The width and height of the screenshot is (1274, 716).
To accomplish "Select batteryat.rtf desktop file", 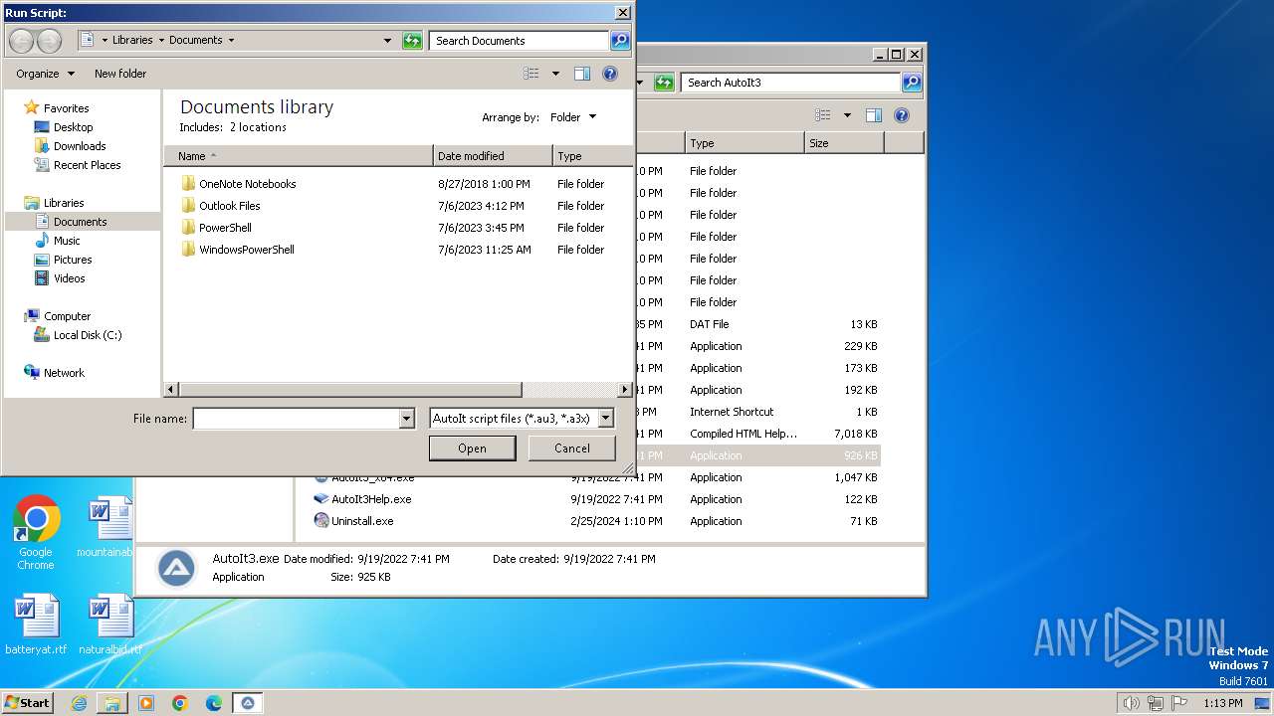I will pyautogui.click(x=36, y=626).
